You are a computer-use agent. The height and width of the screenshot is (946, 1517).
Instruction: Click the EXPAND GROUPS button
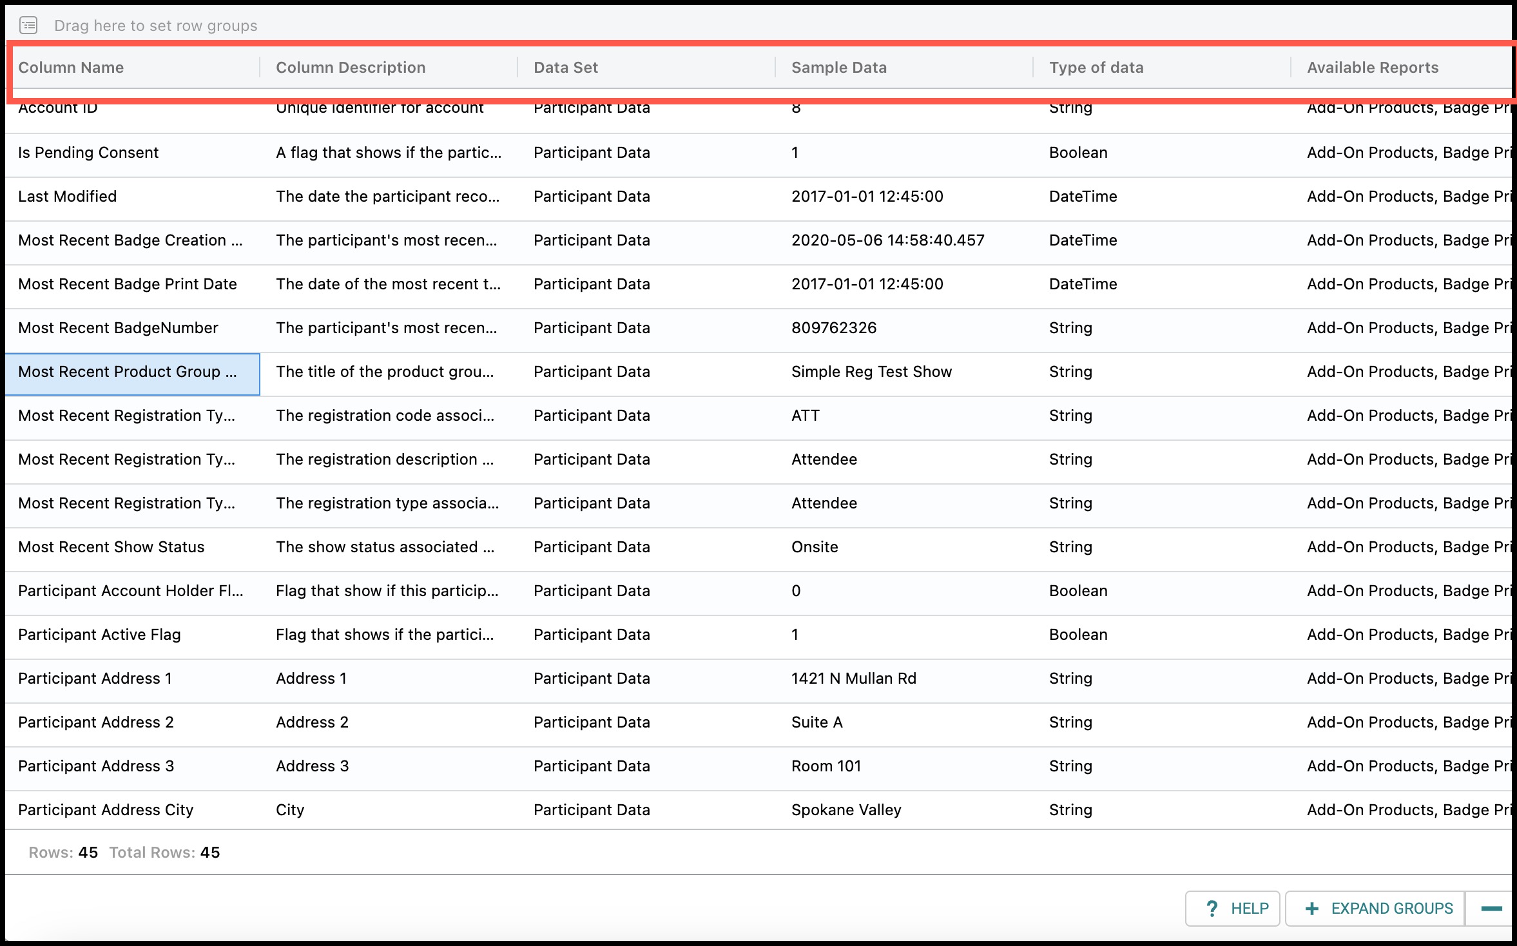click(1375, 909)
